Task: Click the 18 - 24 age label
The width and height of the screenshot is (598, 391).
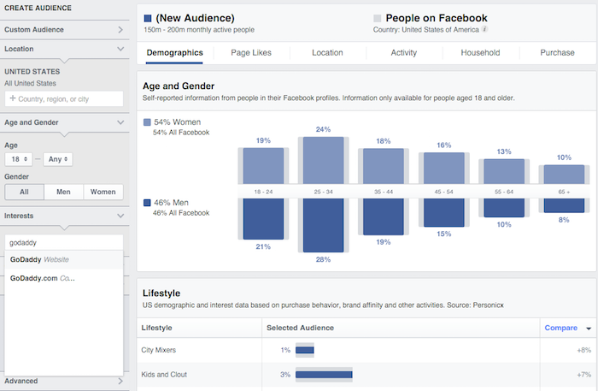Action: click(263, 192)
